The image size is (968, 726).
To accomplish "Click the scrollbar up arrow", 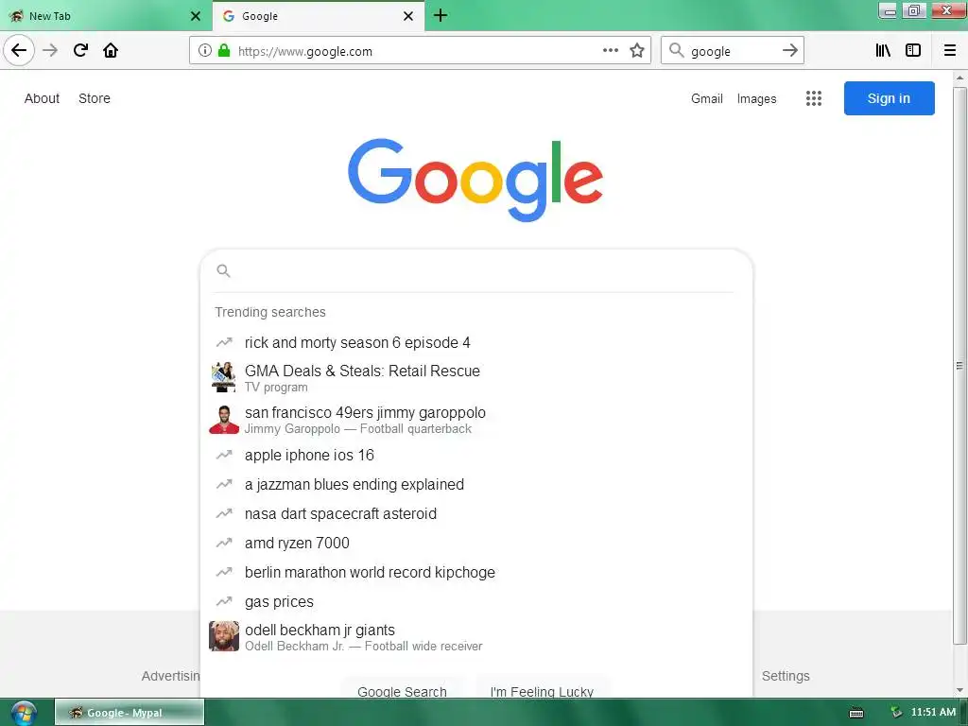I will 959,78.
